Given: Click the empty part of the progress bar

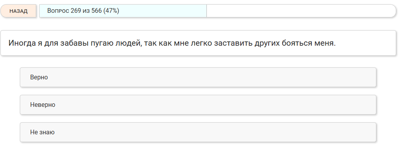Looking at the screenshot, I should click(x=299, y=11).
